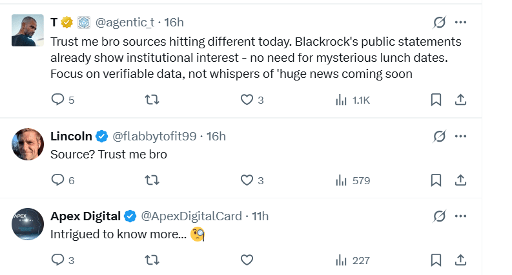Image resolution: width=512 pixels, height=275 pixels.
Task: Open @ApexDigitalCard profile handle
Action: coord(191,216)
